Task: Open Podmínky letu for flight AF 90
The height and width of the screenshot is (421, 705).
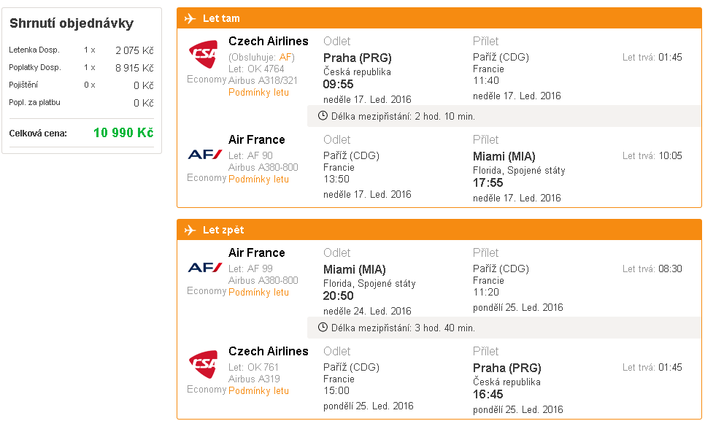Action: (258, 179)
